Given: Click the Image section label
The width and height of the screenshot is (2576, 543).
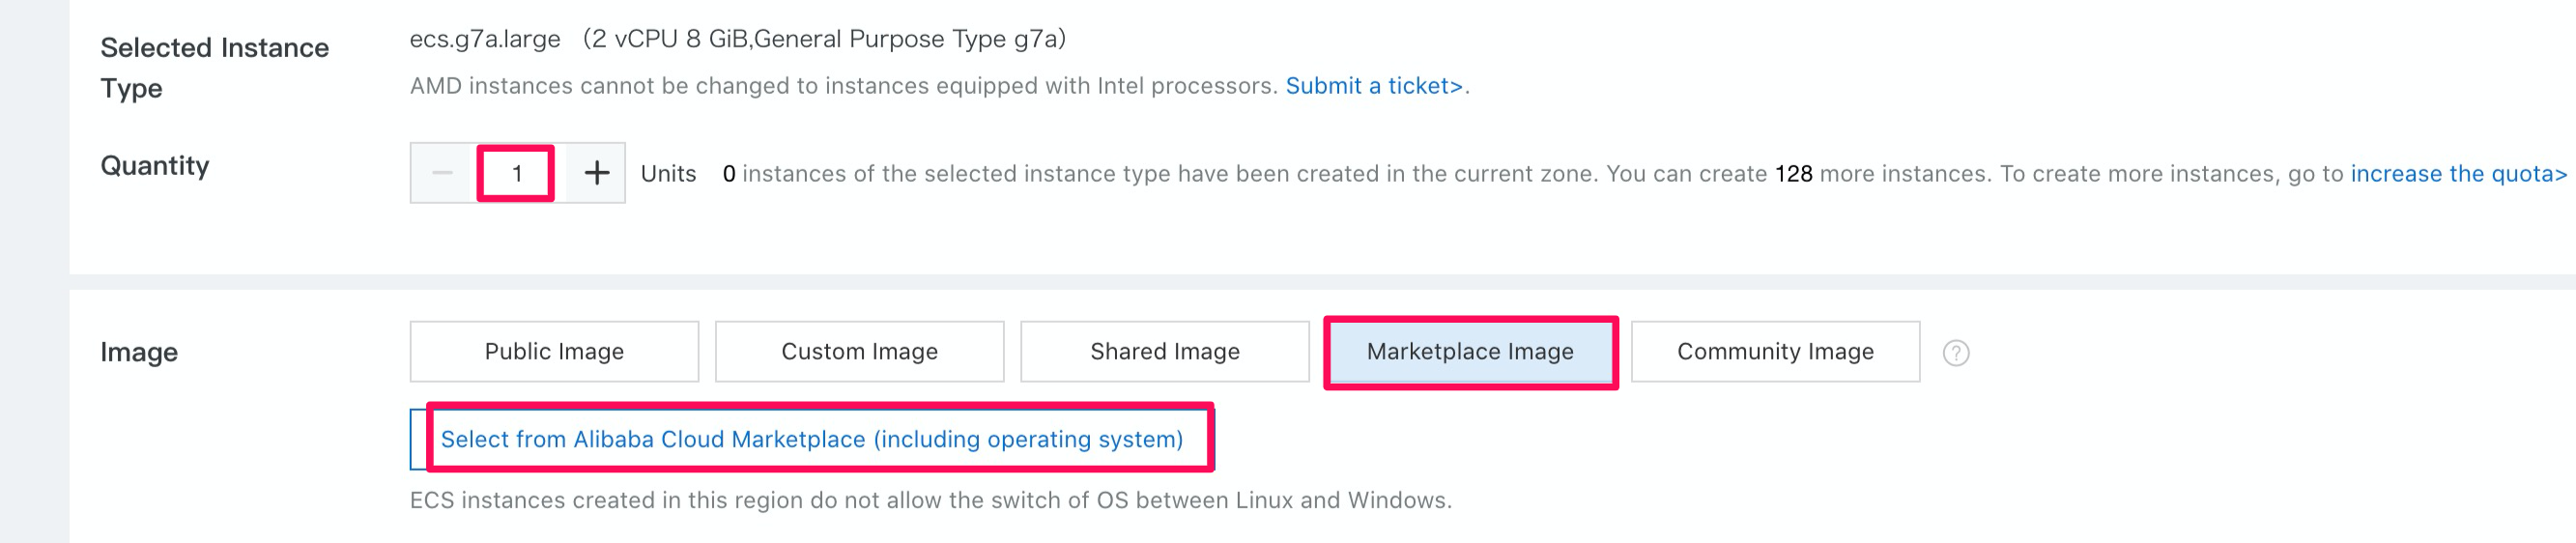Looking at the screenshot, I should tap(139, 352).
